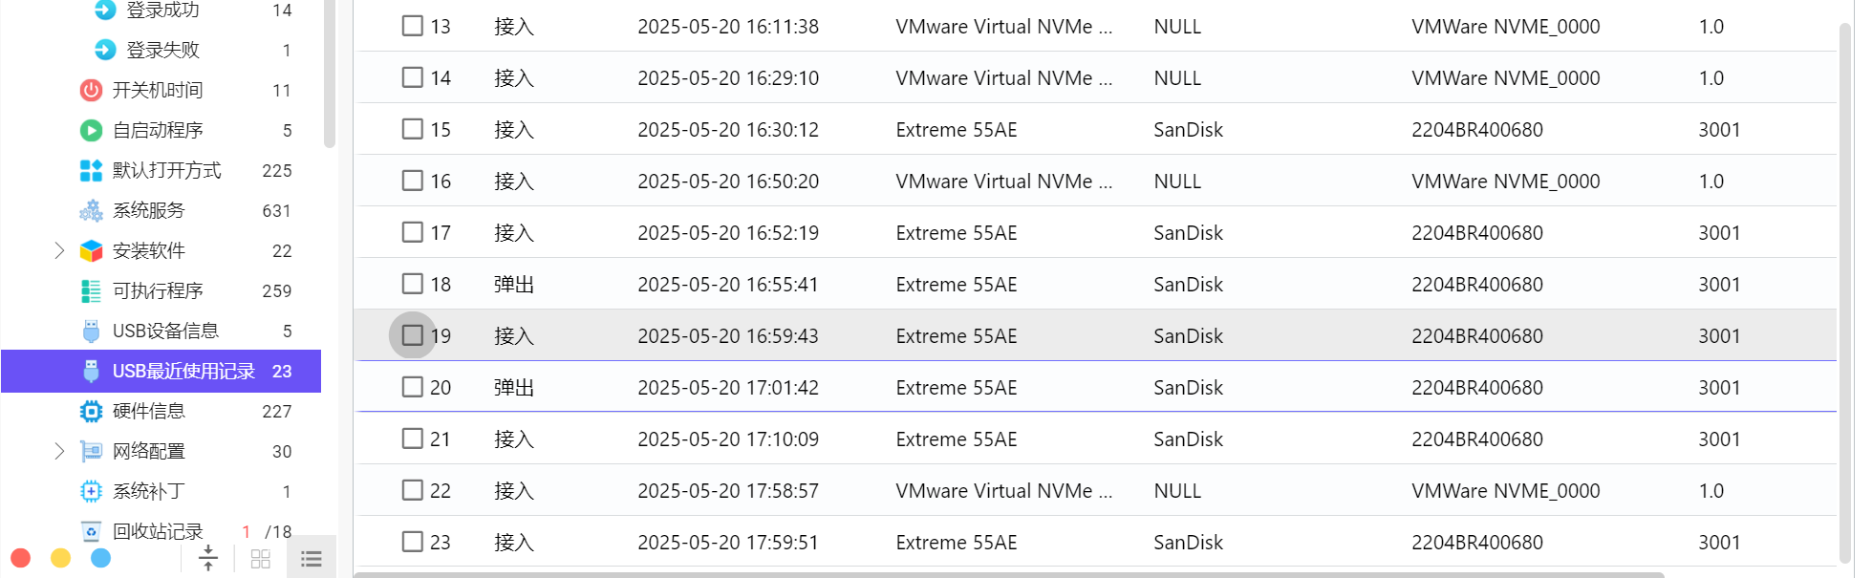Click the yellow color dot
This screenshot has height=578, width=1872.
(x=60, y=558)
